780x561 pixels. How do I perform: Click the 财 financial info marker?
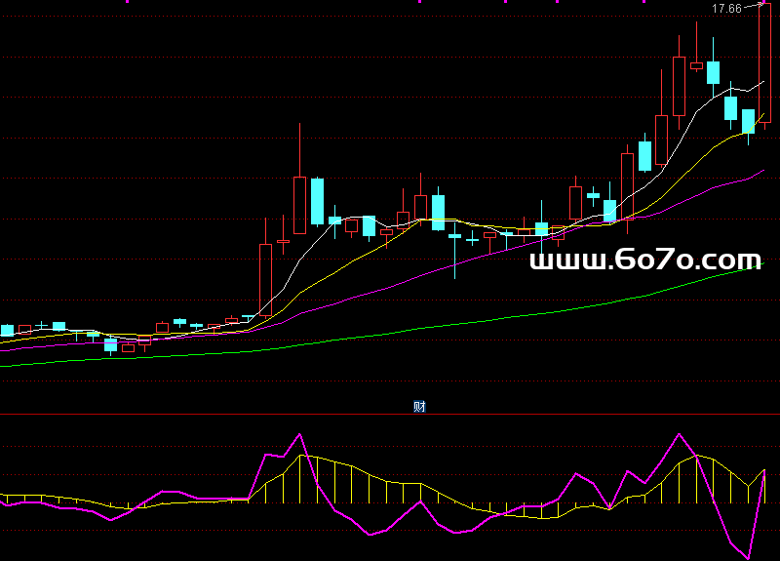click(419, 407)
